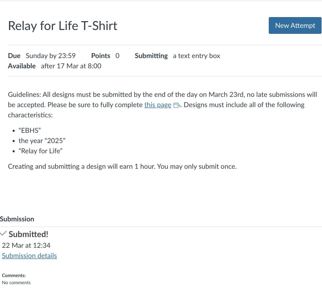
Task: Click the Guidelines paragraph's opening line
Action: 162,95
